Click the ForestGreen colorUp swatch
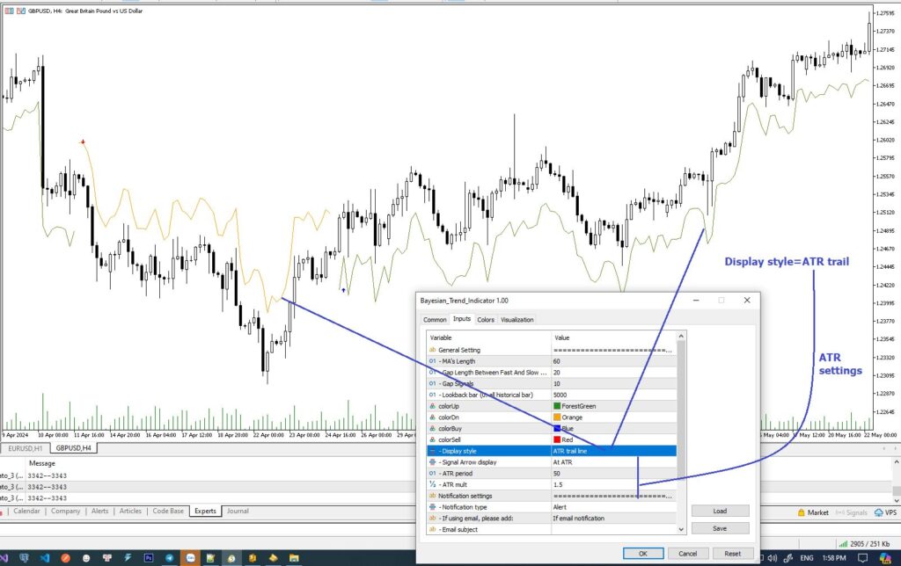901x566 pixels. pyautogui.click(x=557, y=406)
